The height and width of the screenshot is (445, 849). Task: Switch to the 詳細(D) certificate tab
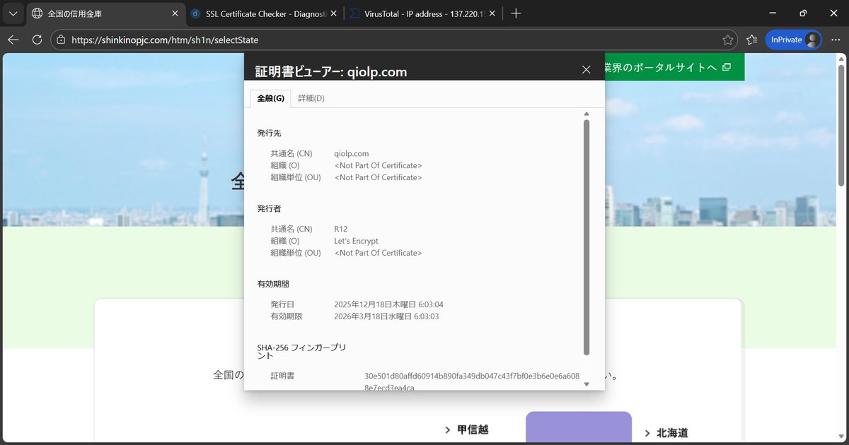[x=311, y=98]
